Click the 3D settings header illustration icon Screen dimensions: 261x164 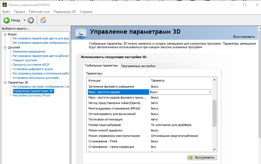[x=81, y=33]
